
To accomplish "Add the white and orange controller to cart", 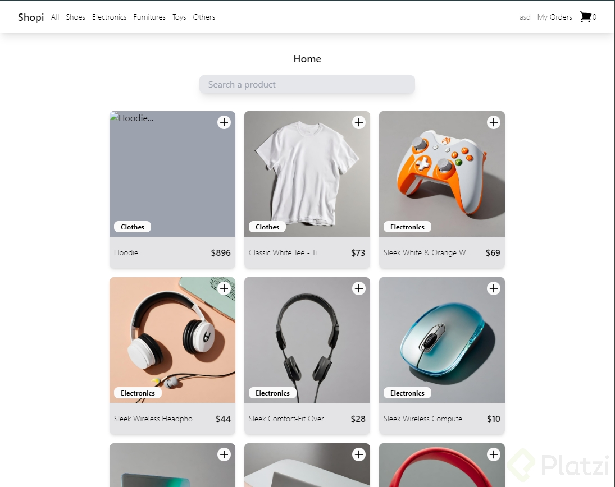I will (494, 122).
